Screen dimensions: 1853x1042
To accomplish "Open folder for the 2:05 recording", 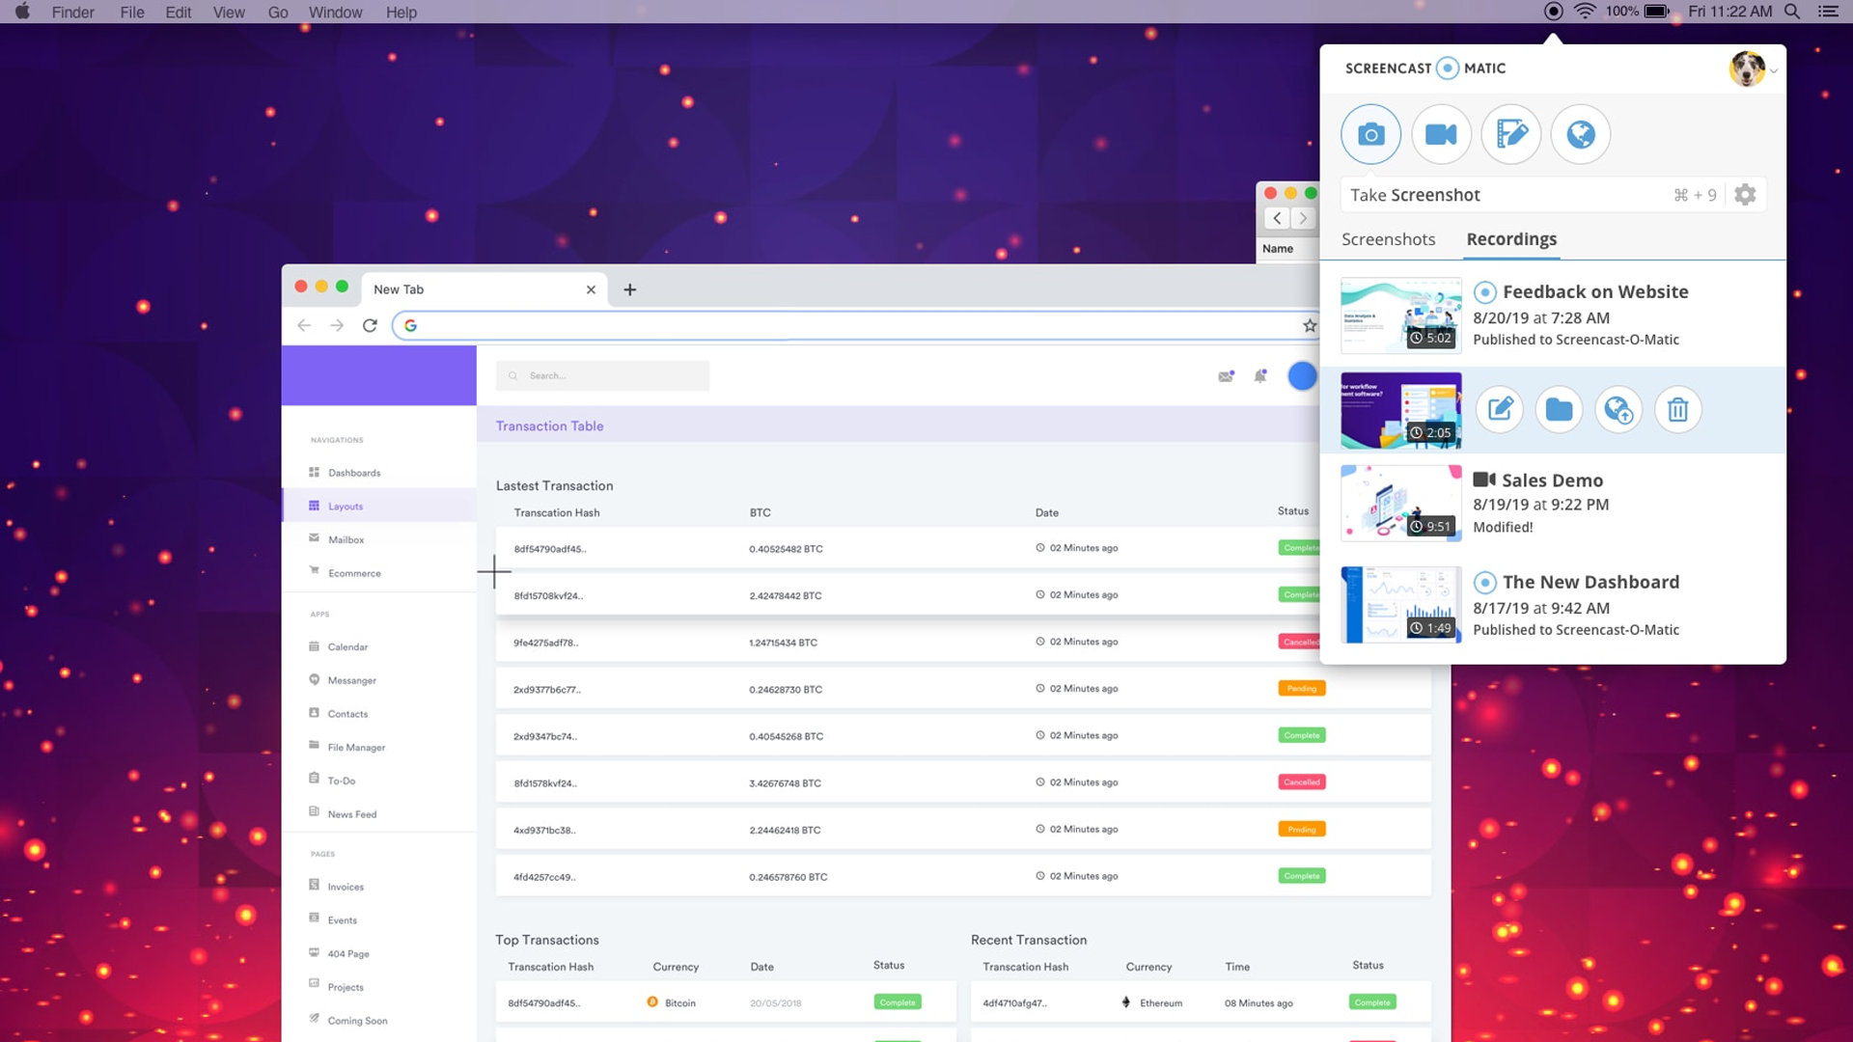I will point(1559,410).
